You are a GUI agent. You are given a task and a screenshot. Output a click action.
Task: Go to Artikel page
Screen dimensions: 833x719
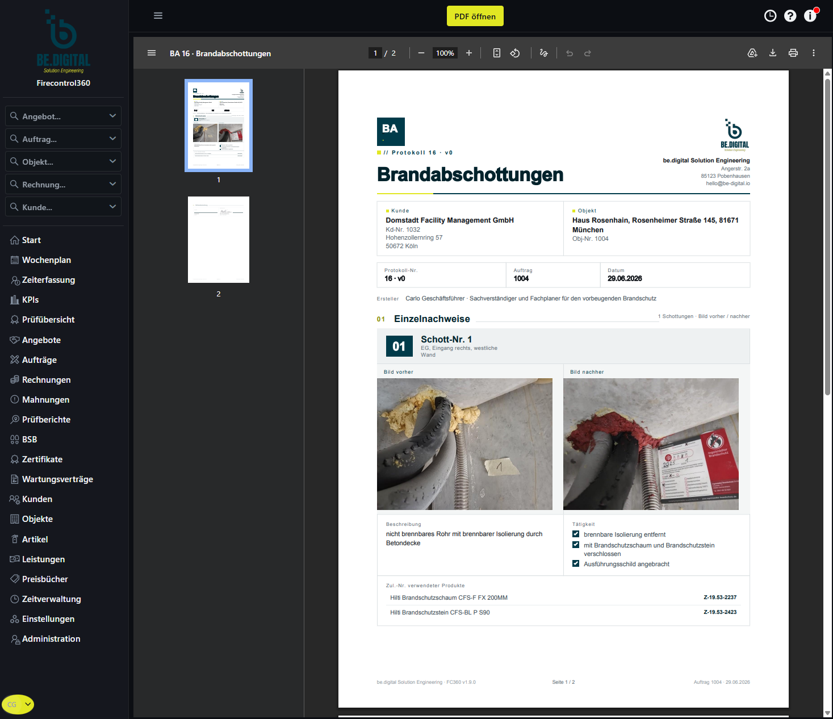(35, 540)
